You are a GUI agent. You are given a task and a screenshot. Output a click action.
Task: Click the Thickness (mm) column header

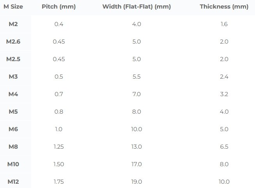point(224,7)
